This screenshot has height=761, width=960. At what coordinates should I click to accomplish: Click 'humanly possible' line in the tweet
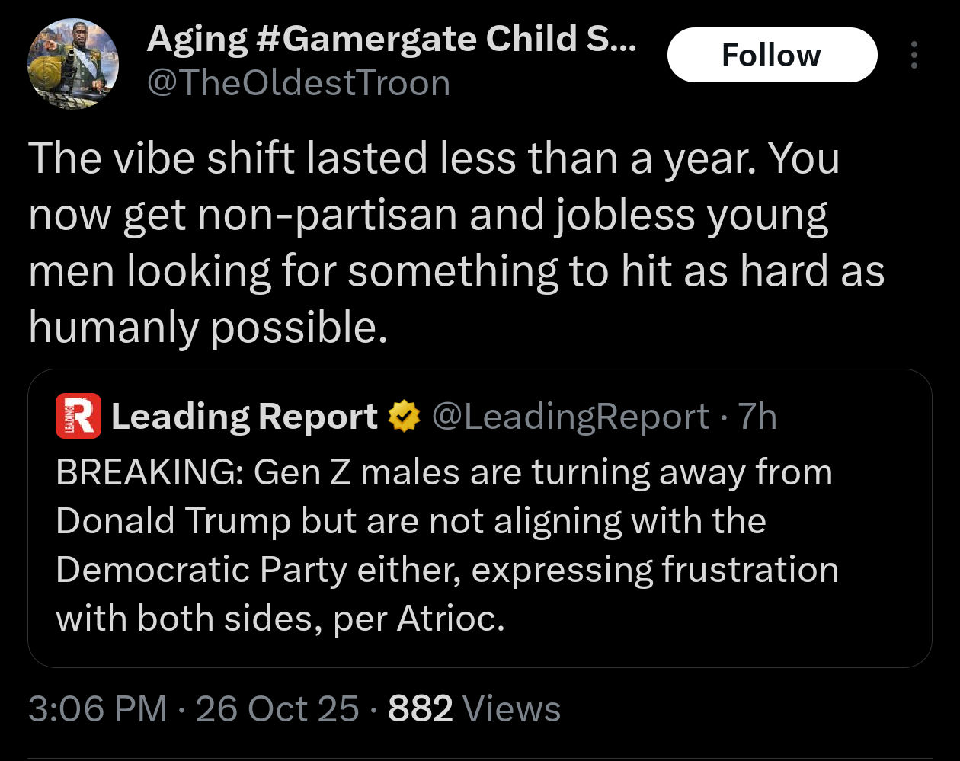[x=207, y=328]
